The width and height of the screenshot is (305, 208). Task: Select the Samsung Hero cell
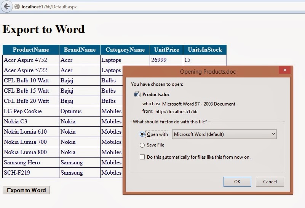31,162
